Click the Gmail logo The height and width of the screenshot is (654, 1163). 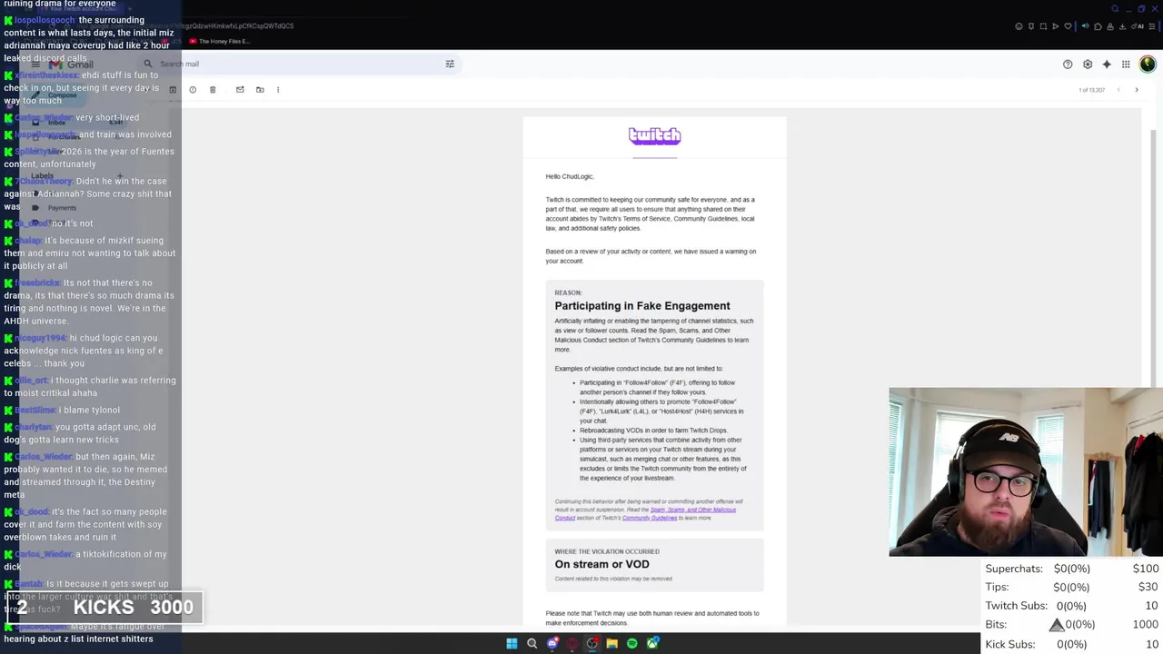pyautogui.click(x=71, y=64)
